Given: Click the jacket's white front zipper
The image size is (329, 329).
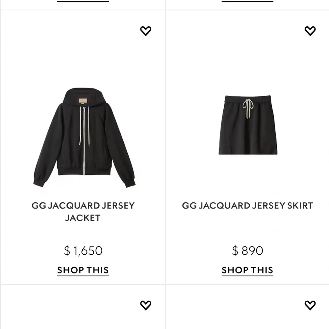Looking at the screenshot, I should pyautogui.click(x=84, y=141).
